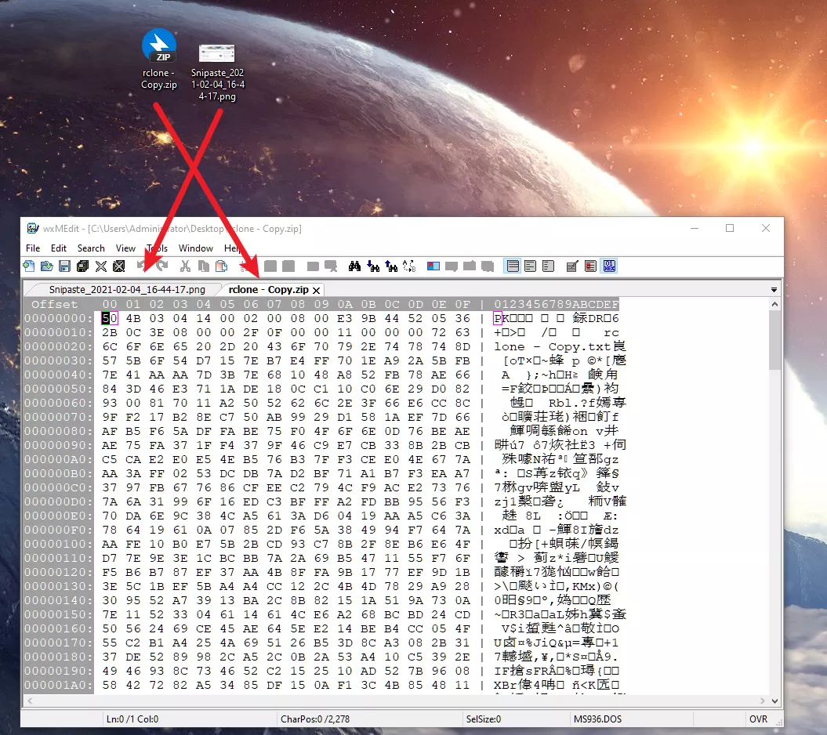
Task: Click the Paste clipboard icon
Action: click(222, 266)
